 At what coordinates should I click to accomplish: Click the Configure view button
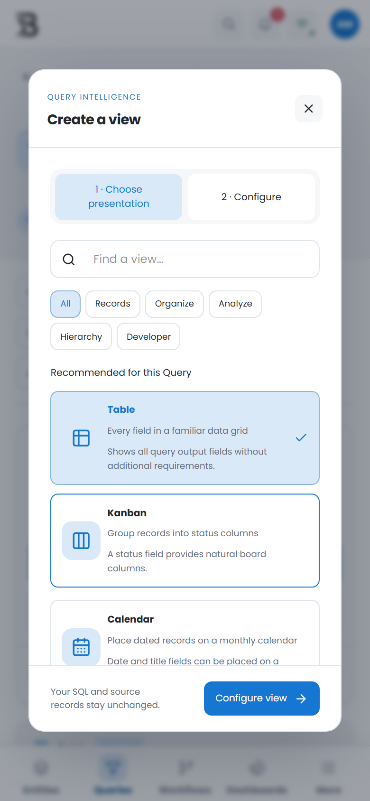262,699
